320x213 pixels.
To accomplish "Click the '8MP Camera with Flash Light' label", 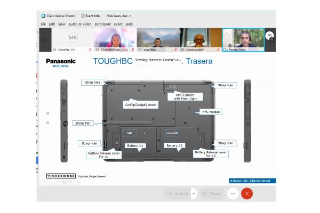I will point(185,97).
